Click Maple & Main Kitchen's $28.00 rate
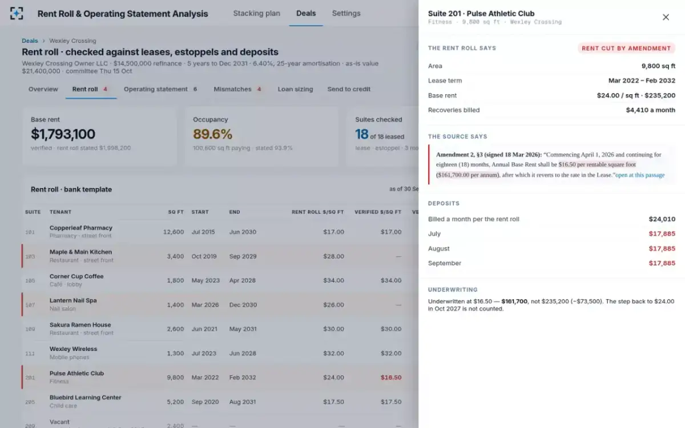Screen dimensions: 685x428 tap(333, 256)
